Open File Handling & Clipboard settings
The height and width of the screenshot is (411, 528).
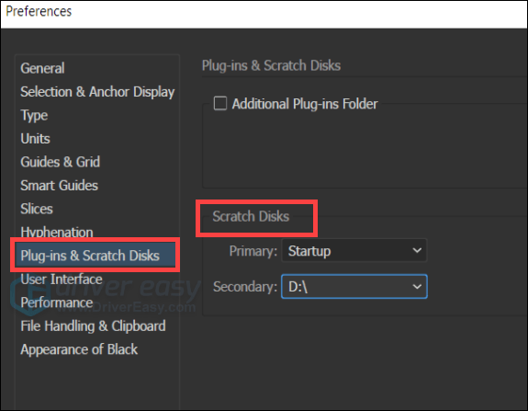pyautogui.click(x=93, y=326)
